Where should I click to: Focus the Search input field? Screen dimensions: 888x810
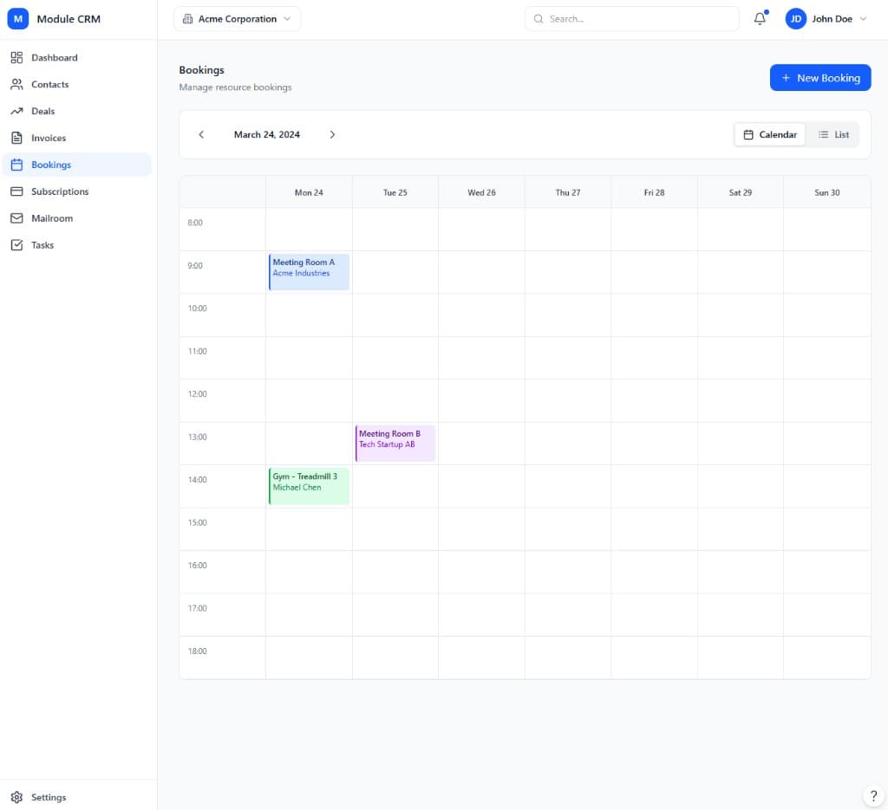click(632, 19)
